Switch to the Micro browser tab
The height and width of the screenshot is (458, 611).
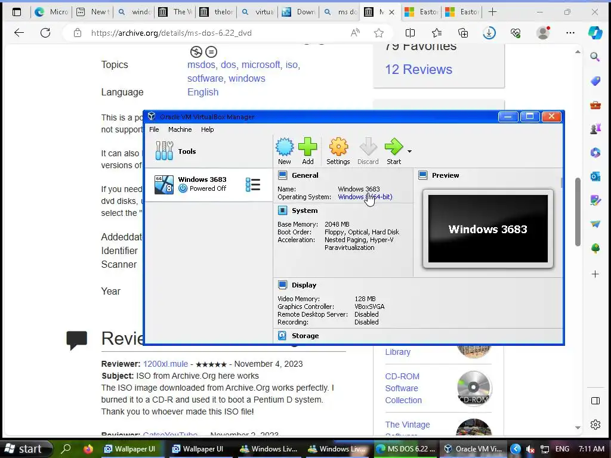[x=51, y=12]
